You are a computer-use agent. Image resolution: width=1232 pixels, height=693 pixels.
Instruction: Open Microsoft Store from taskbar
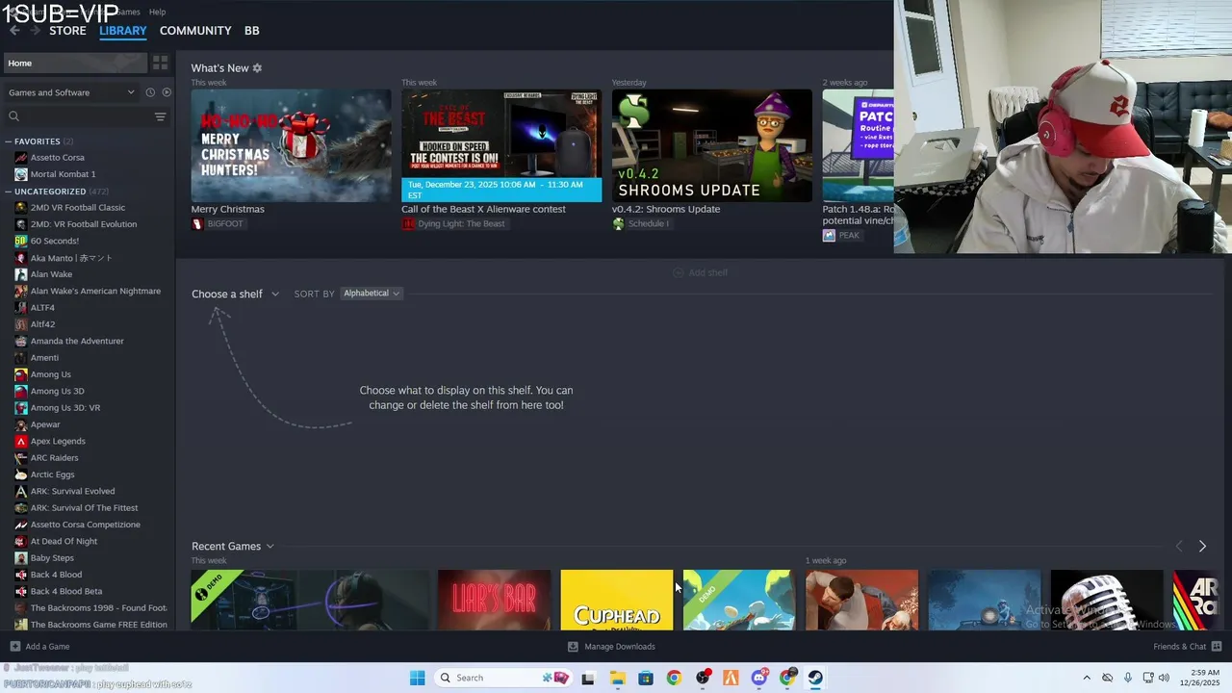click(x=646, y=678)
